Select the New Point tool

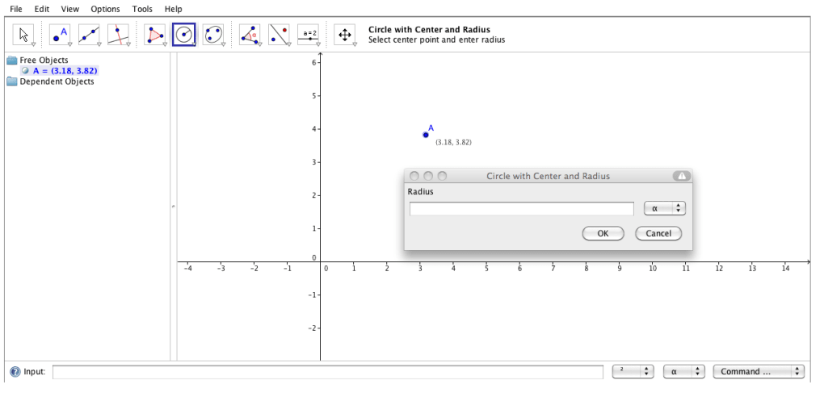60,35
